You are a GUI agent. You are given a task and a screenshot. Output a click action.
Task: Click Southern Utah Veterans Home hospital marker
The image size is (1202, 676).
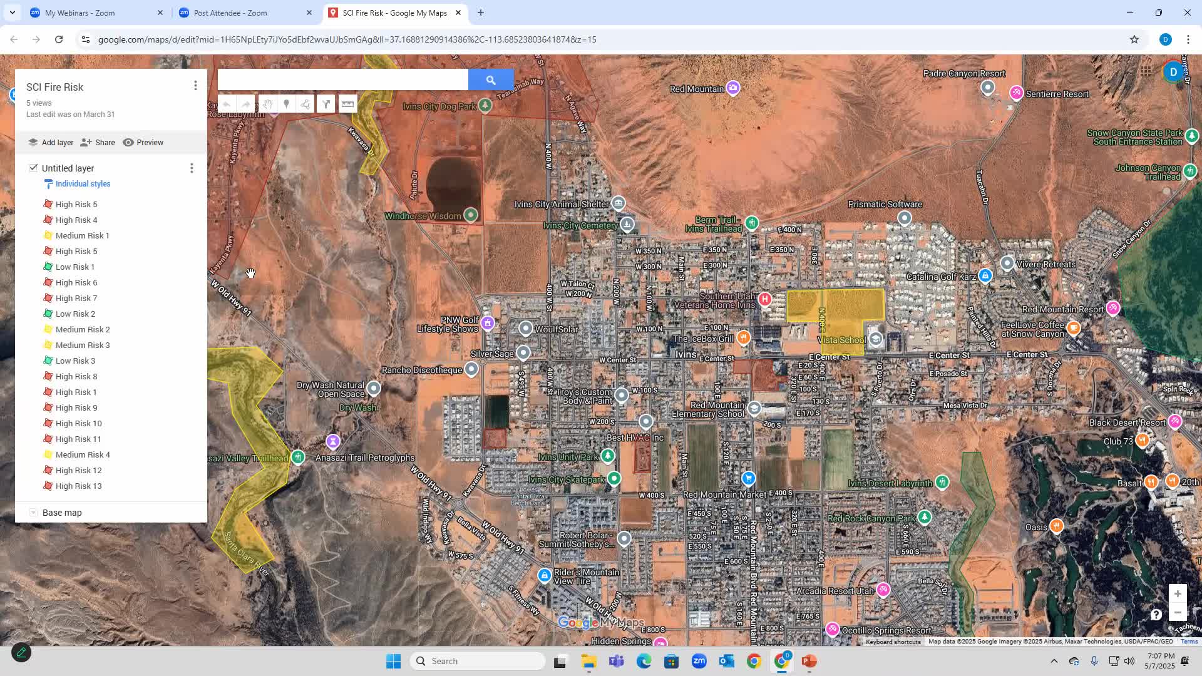[x=765, y=300]
